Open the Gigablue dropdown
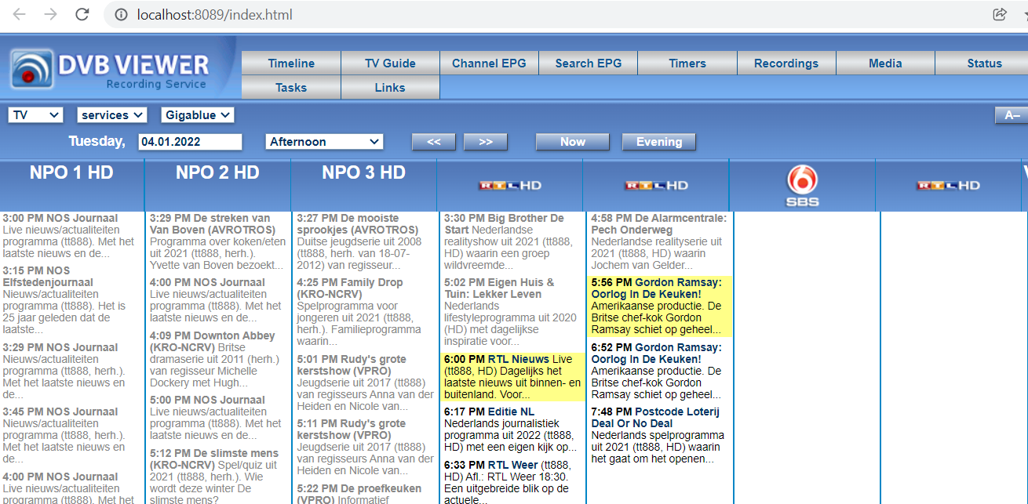Viewport: 1028px width, 504px height. click(x=198, y=115)
